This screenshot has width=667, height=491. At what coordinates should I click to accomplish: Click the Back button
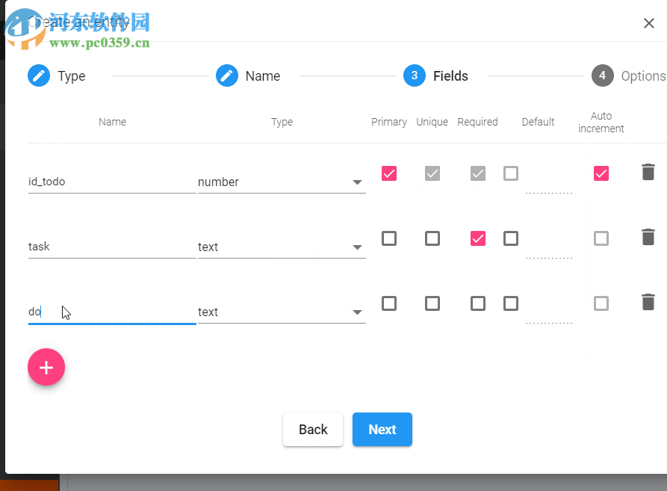coord(313,429)
